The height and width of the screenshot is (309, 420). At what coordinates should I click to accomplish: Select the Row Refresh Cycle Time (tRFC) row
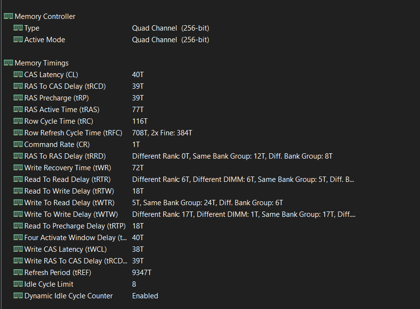pyautogui.click(x=210, y=133)
